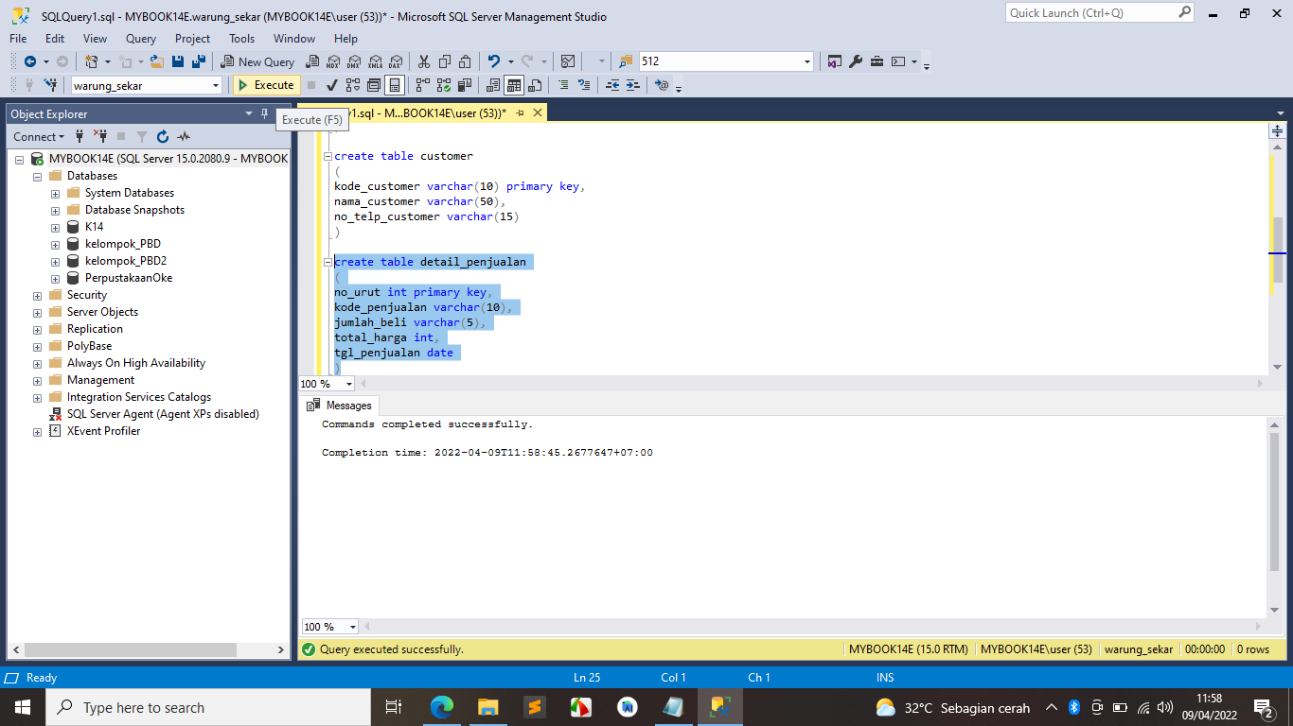Open an MDX query with MDX icon
1293x726 pixels.
point(332,61)
